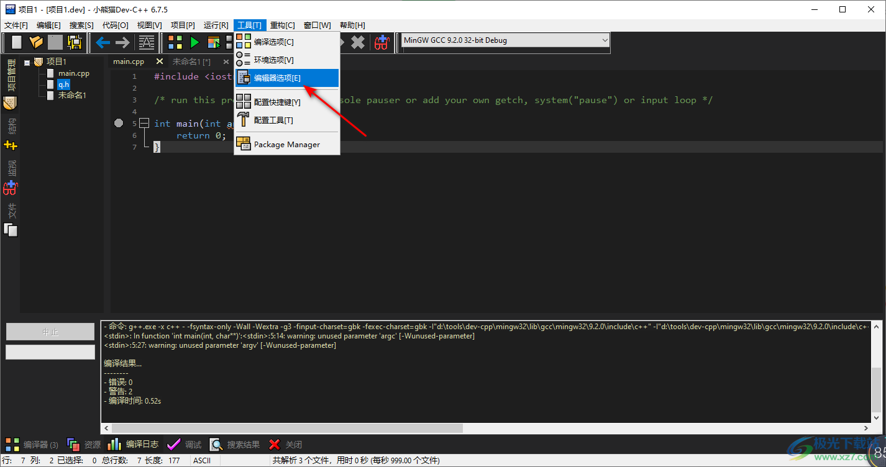
Task: Click the empty progress field below 中止
Action: tap(50, 352)
